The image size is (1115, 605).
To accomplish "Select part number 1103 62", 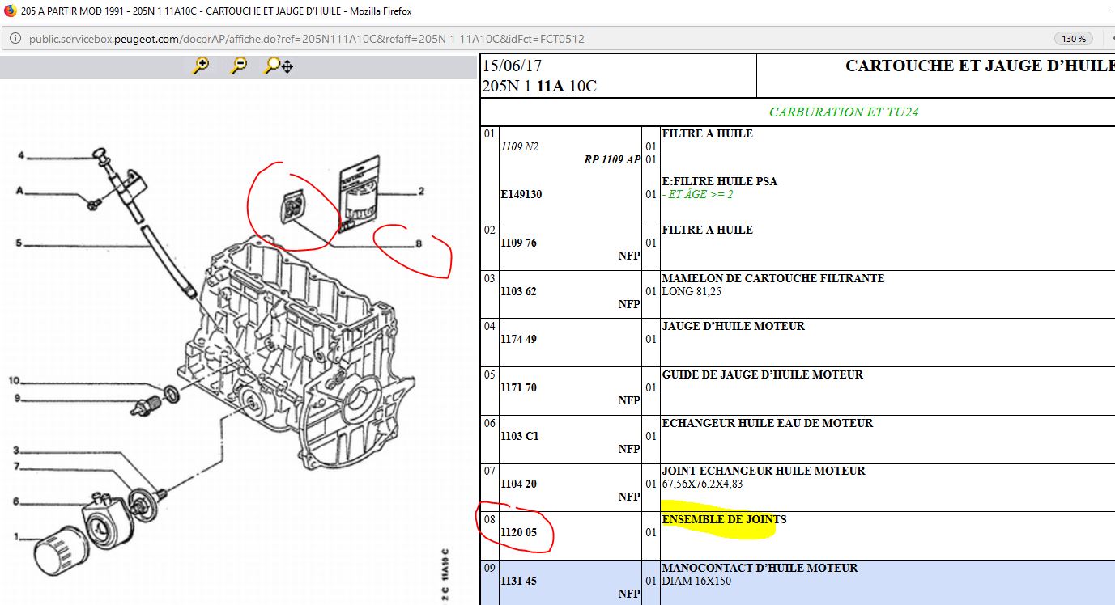I will coord(518,291).
